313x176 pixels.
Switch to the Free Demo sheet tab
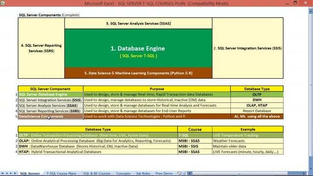pos(164,174)
